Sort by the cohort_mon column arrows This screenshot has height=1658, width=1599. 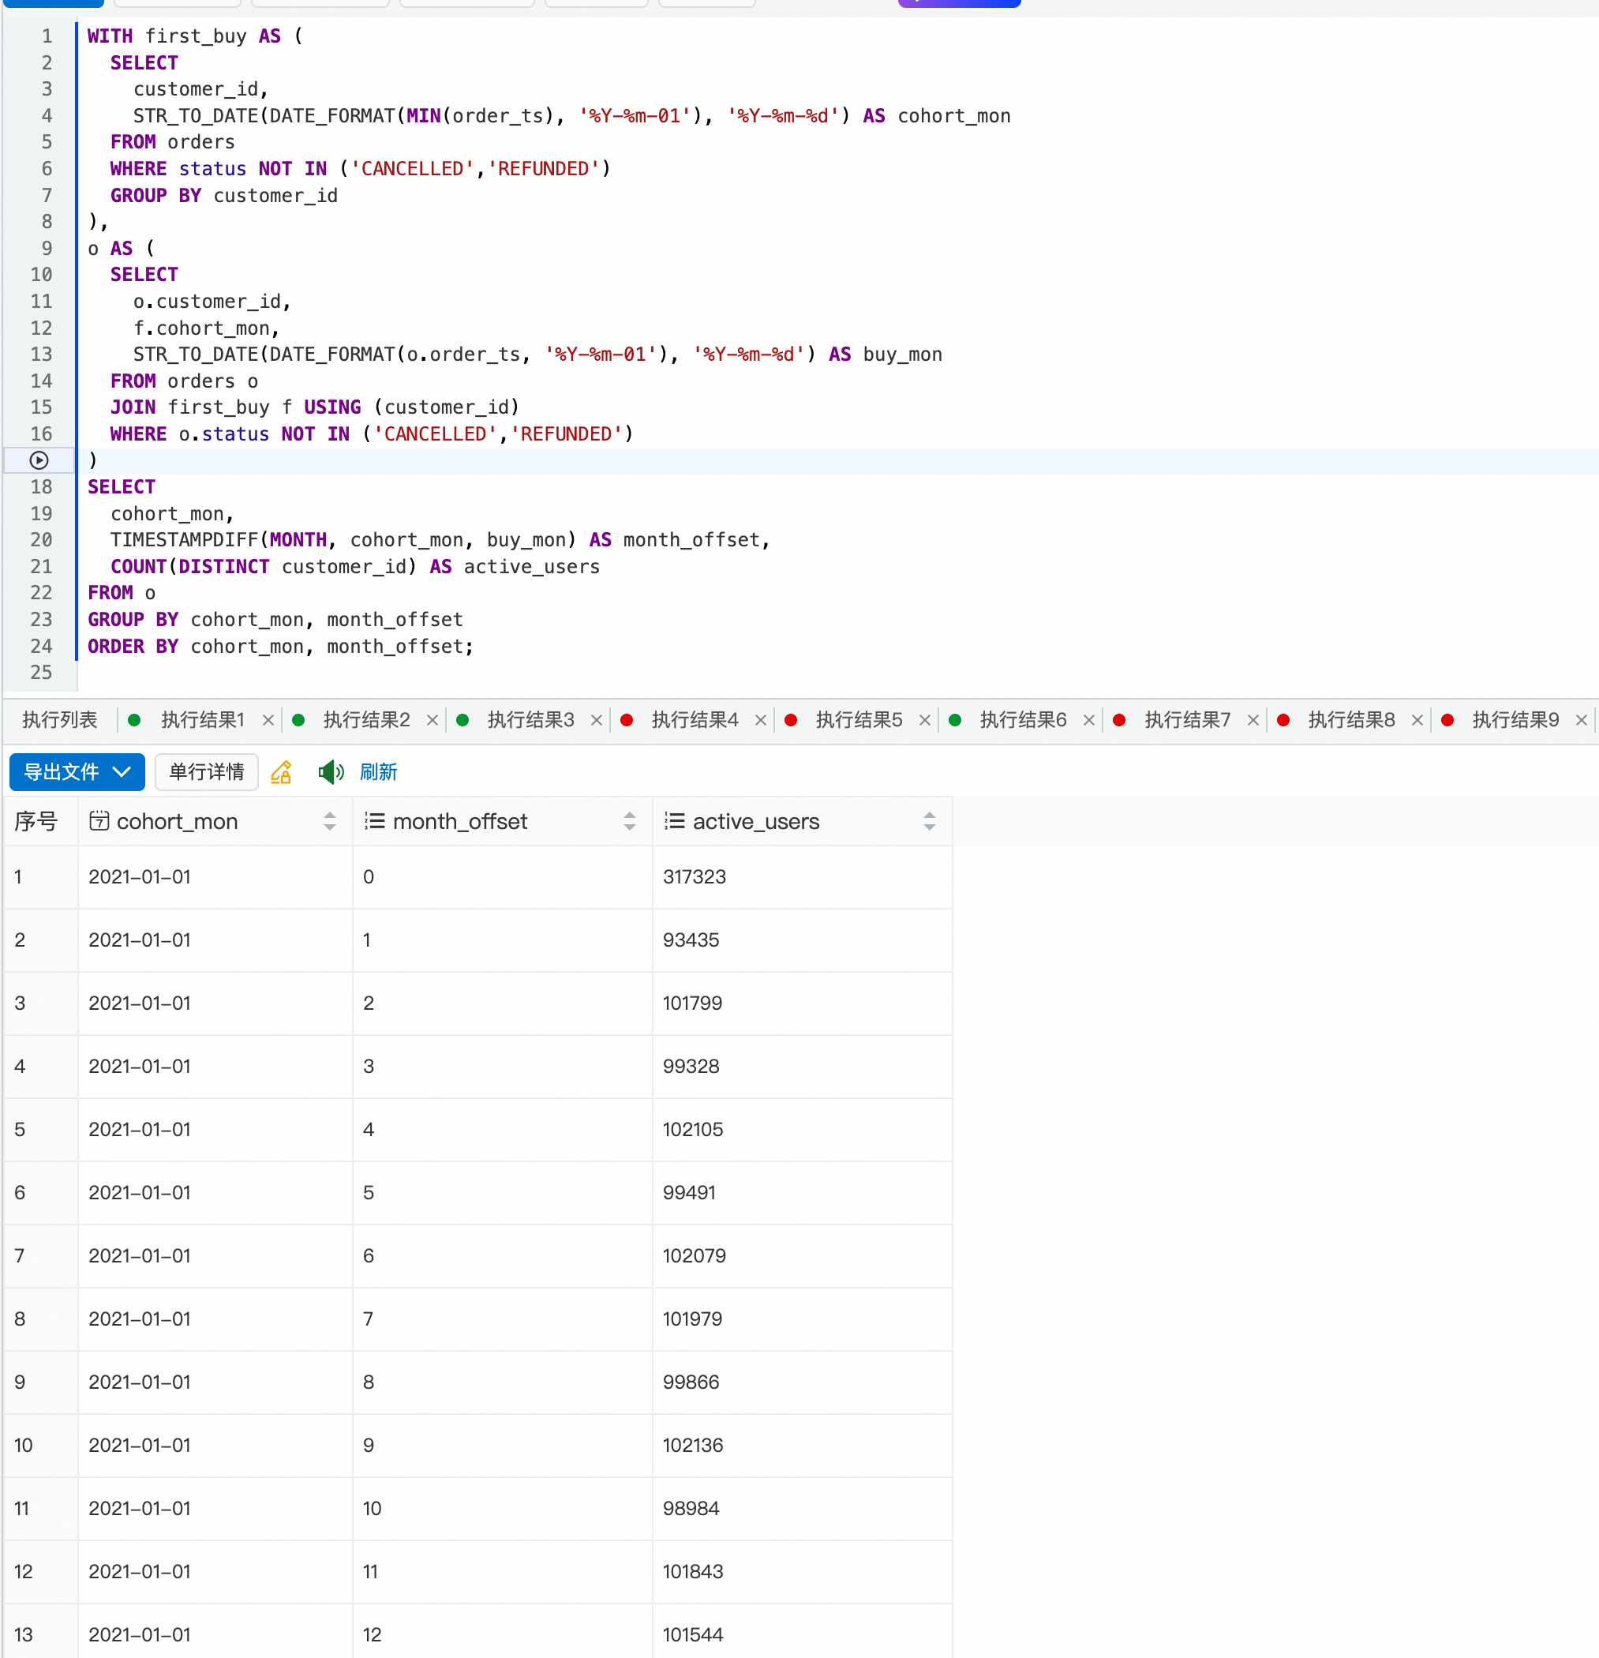tap(330, 820)
